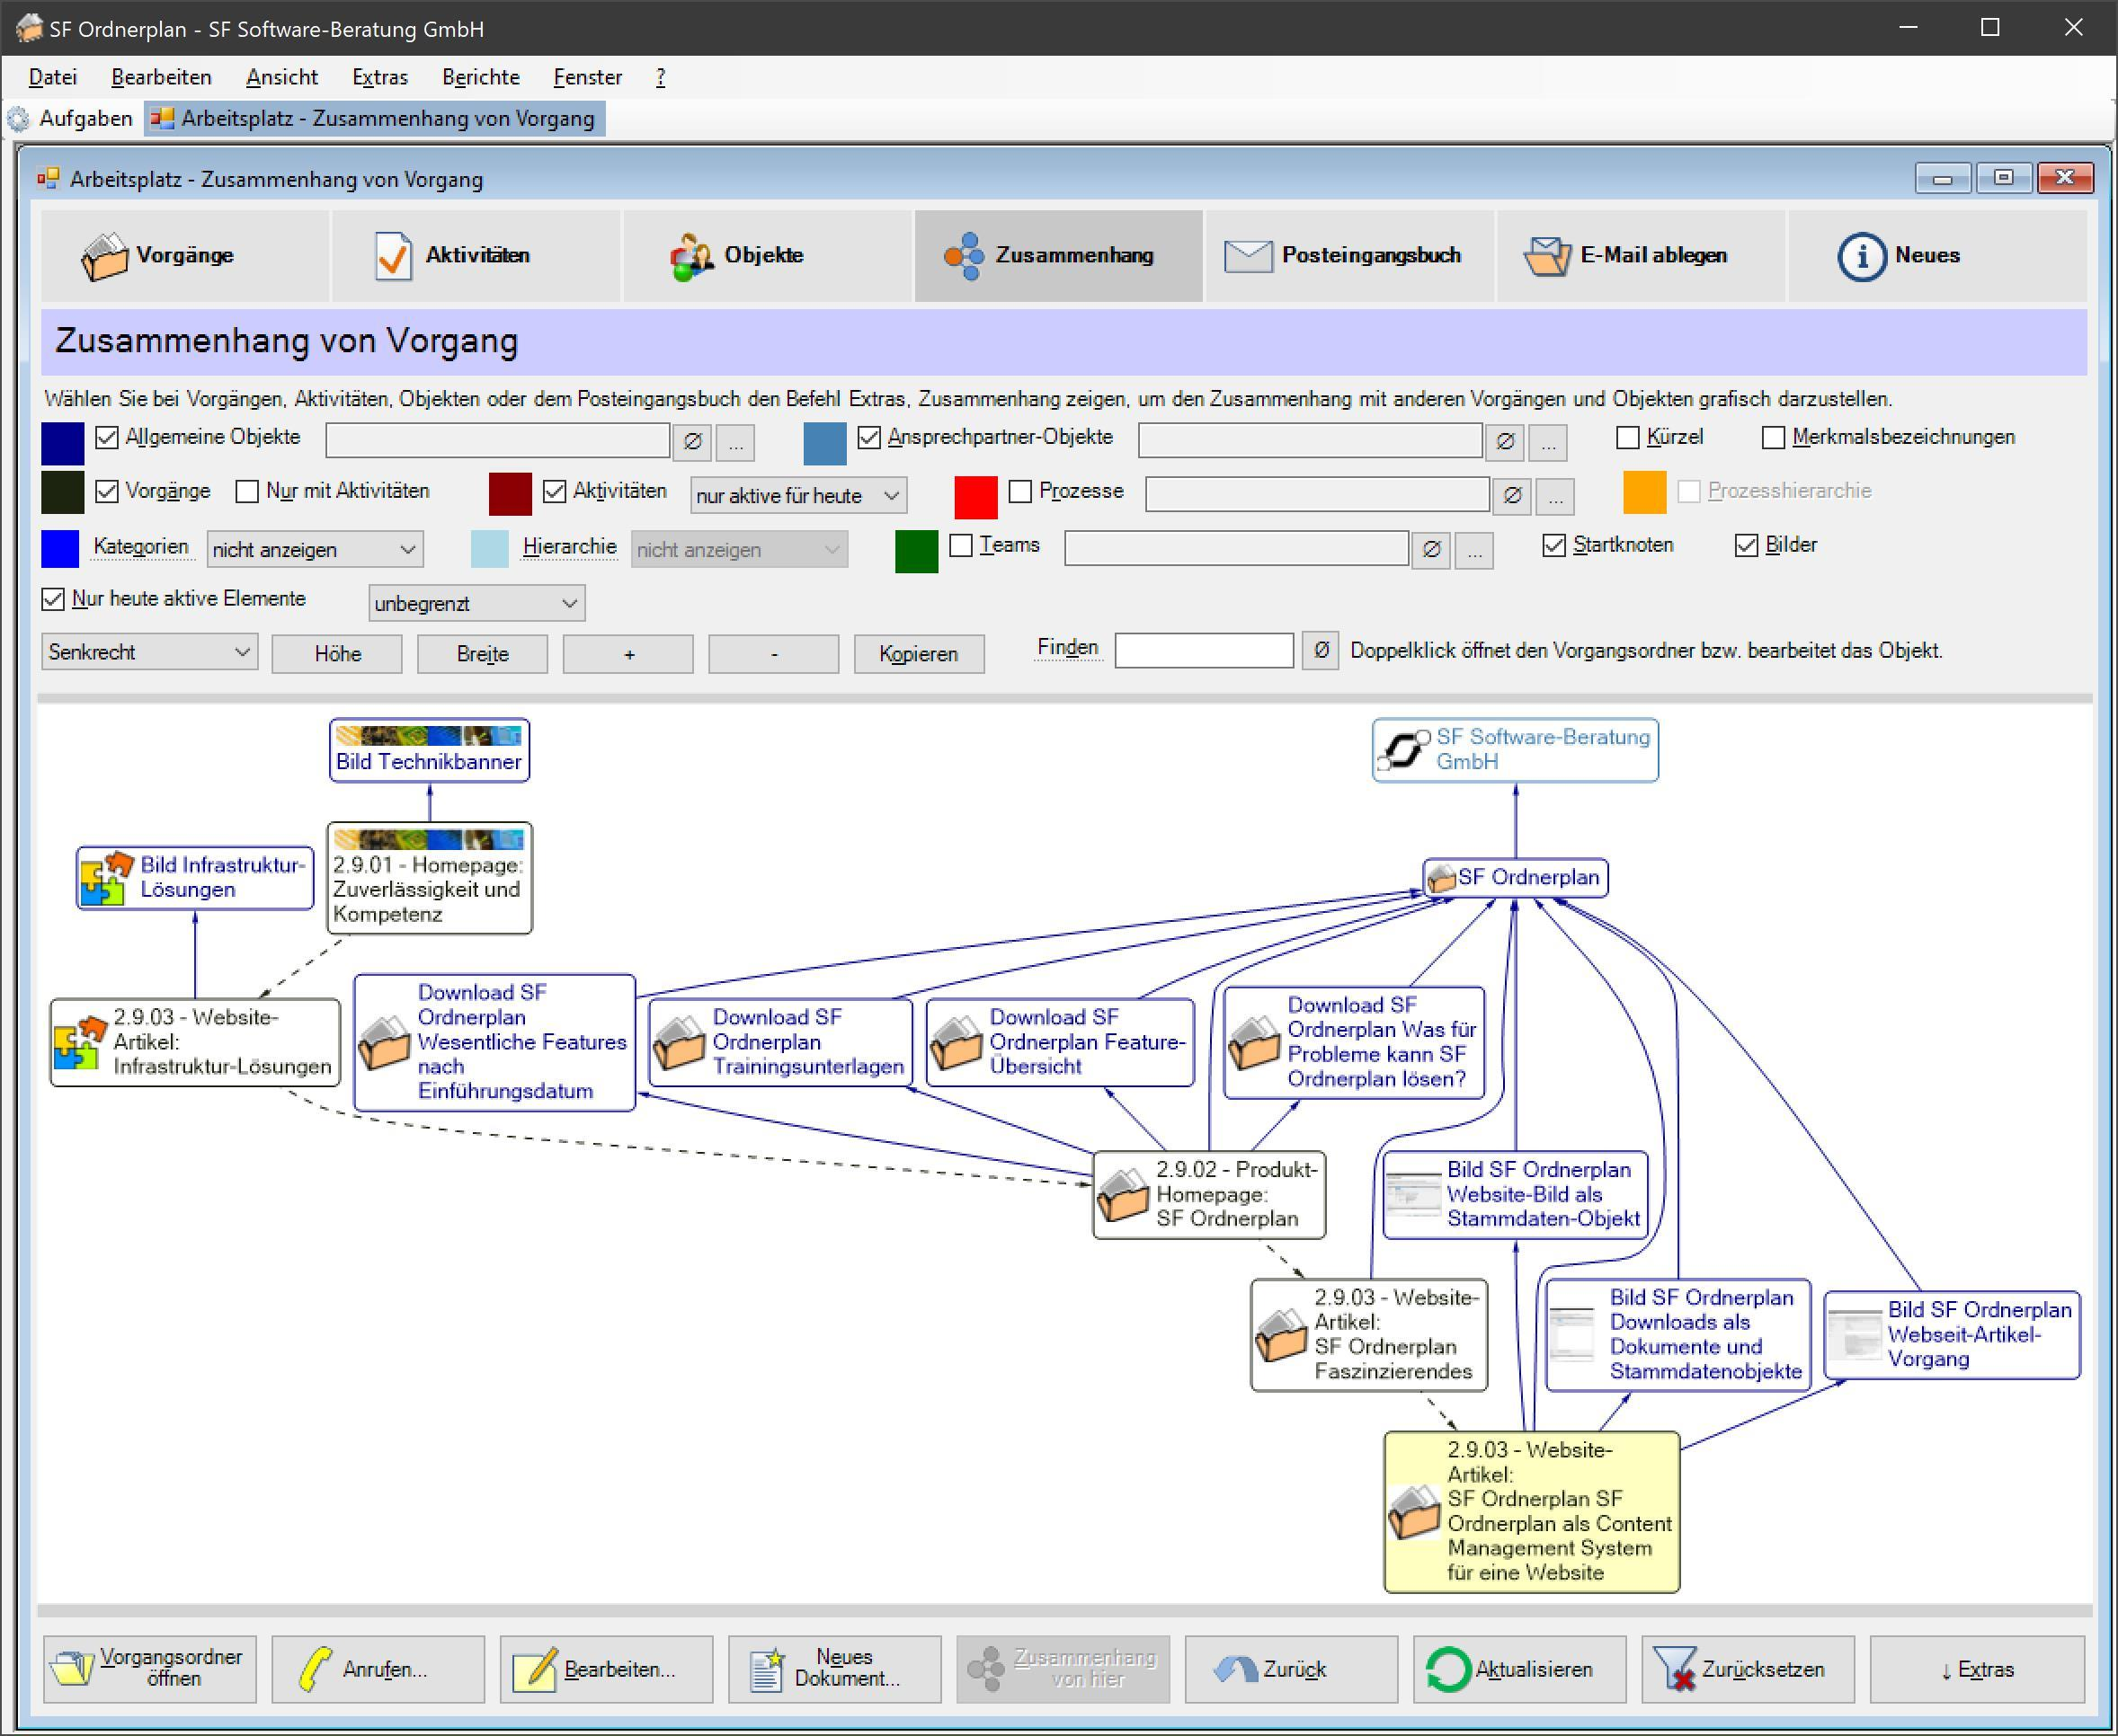The width and height of the screenshot is (2118, 1736).
Task: Click the Höhe button
Action: (x=337, y=654)
